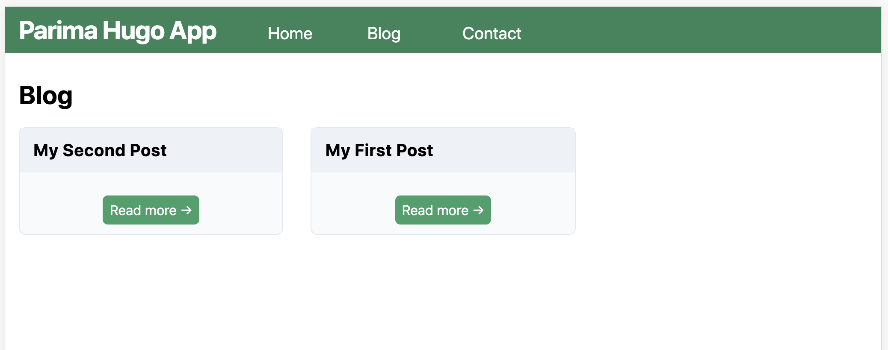Click the arrow icon in My Second Post's Read more button
This screenshot has width=888, height=350.
tap(187, 210)
